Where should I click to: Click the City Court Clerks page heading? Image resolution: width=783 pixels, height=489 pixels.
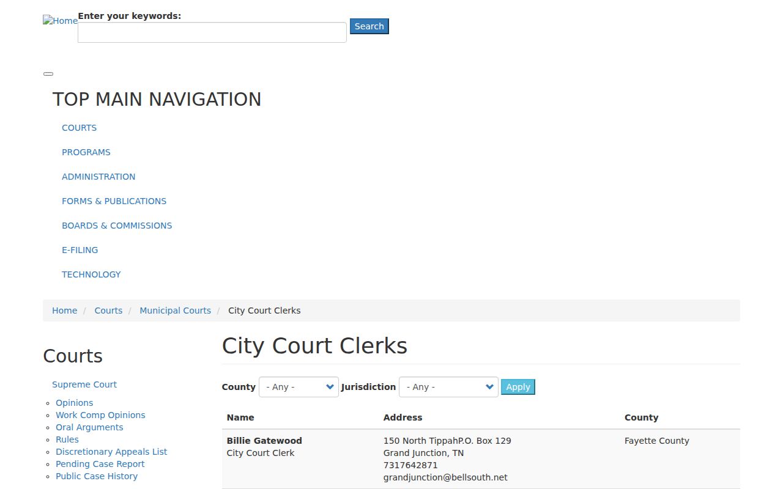314,346
